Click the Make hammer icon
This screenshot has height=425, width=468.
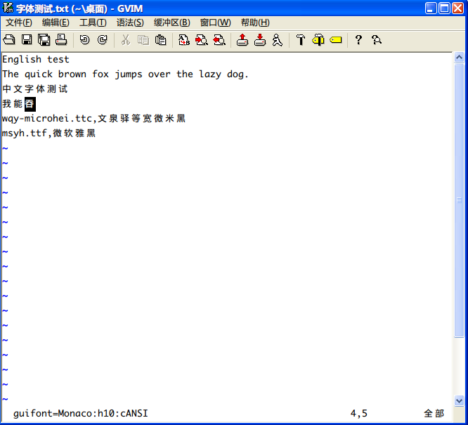[x=301, y=40]
